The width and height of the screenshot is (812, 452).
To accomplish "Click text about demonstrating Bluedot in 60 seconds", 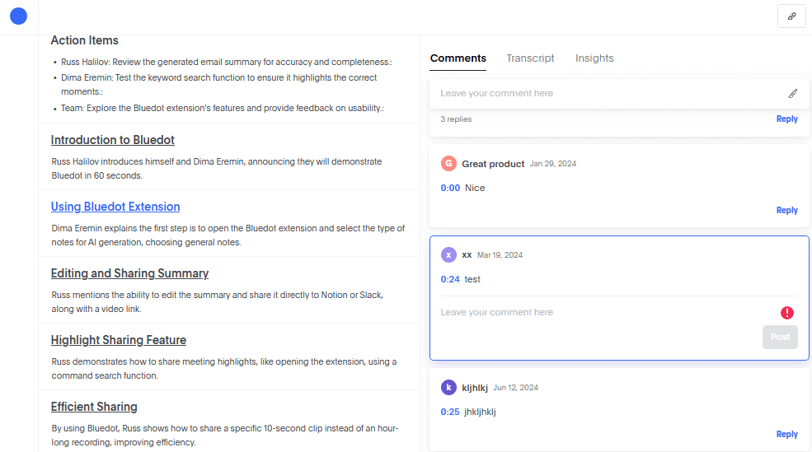I will click(217, 169).
